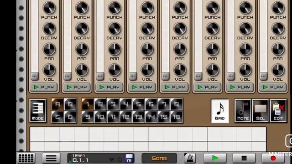Open the hamburger main menu
This screenshot has width=292, height=164.
[x=51, y=158]
